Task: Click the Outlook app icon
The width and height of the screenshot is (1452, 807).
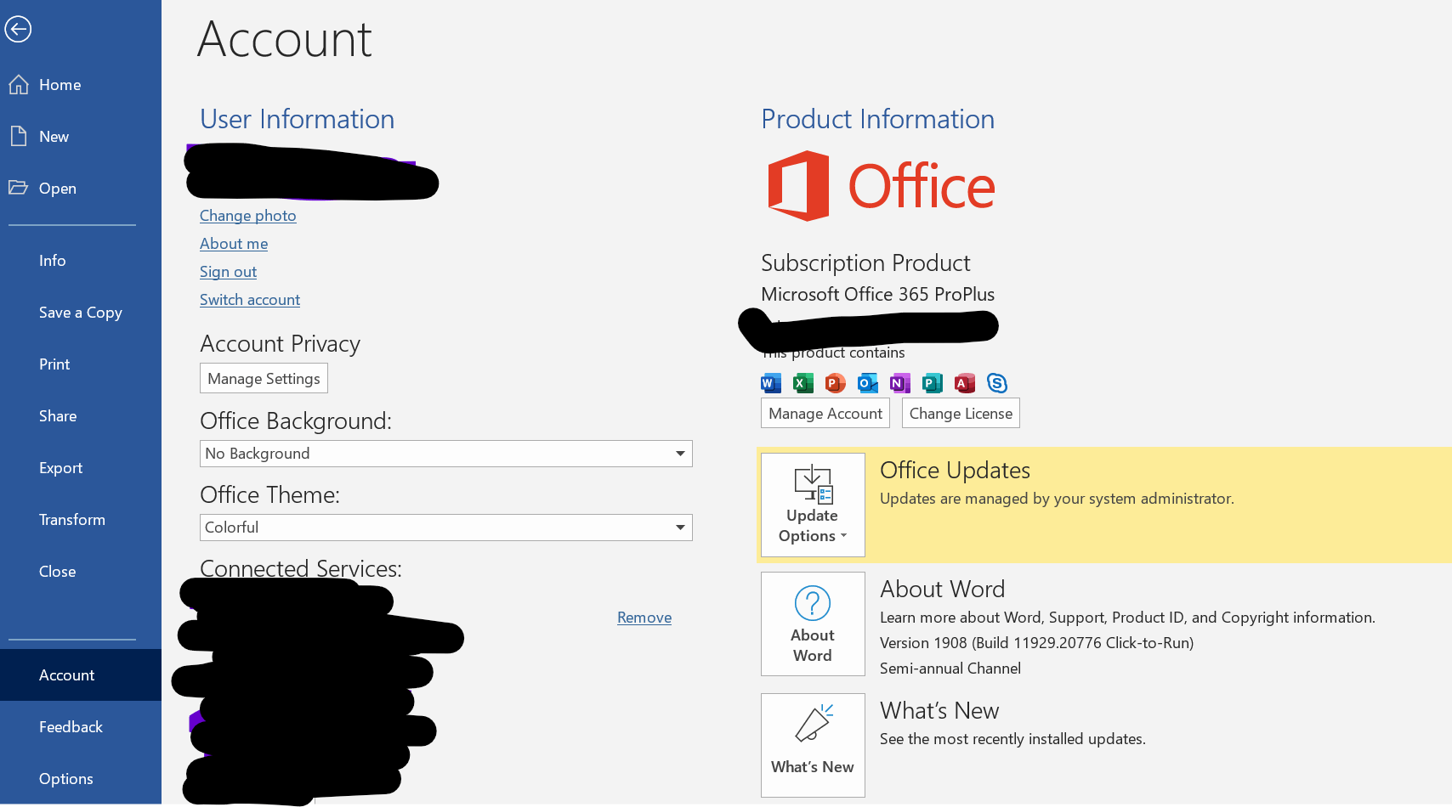Action: coord(868,383)
